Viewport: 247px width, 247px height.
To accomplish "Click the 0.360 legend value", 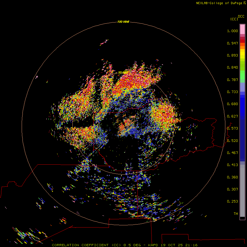I will [232, 177].
